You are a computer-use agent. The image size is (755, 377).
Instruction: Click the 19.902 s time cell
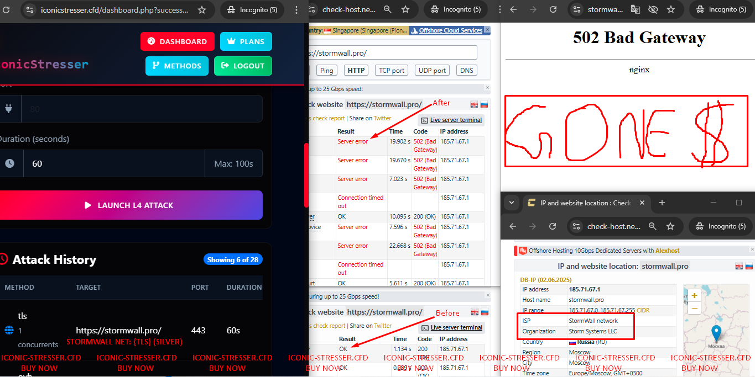[400, 141]
